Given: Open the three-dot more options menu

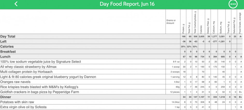Looking at the screenshot, I should (233, 4).
